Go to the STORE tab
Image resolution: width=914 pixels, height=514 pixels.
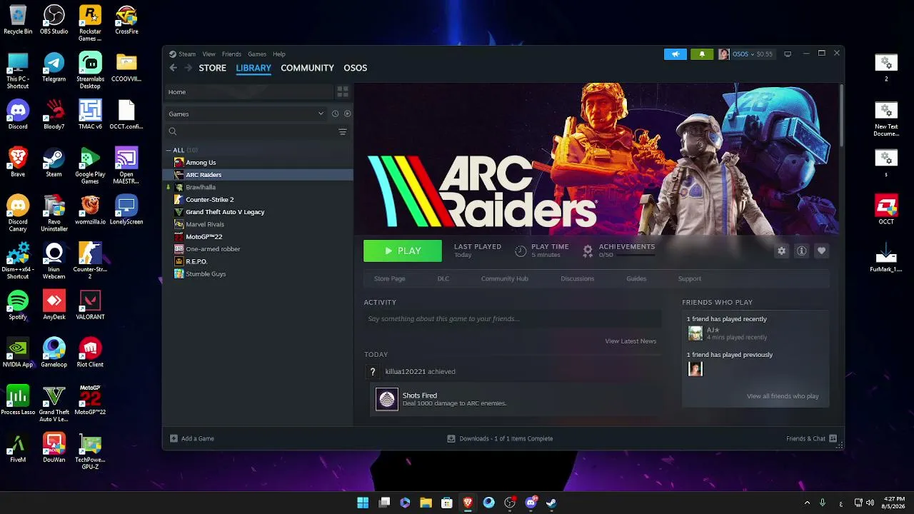[212, 68]
